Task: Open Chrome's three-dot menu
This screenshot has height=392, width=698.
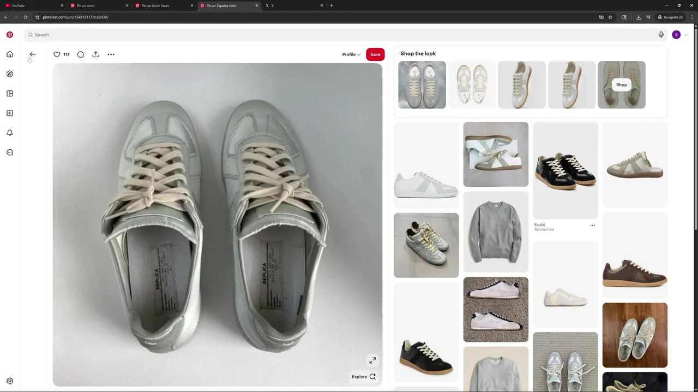Action: click(x=692, y=17)
